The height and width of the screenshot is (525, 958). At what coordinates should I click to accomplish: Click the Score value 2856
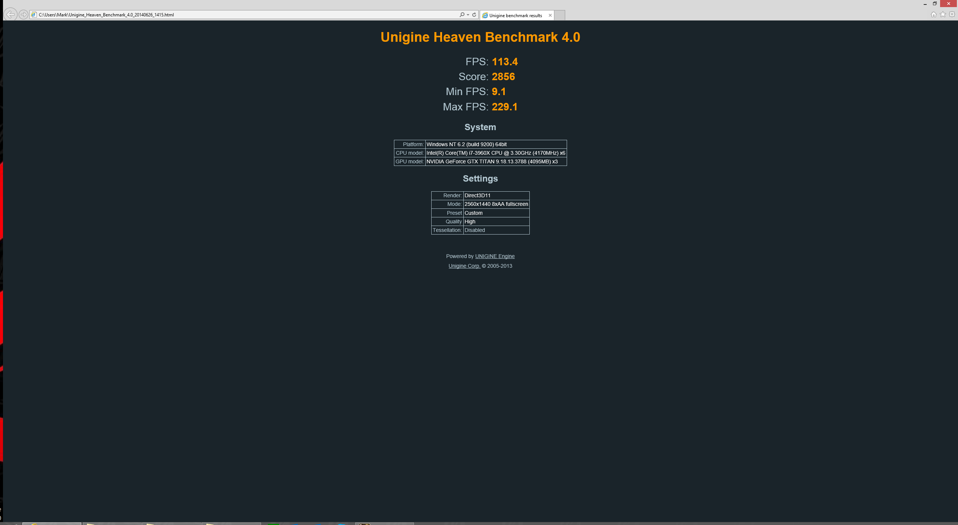(503, 76)
